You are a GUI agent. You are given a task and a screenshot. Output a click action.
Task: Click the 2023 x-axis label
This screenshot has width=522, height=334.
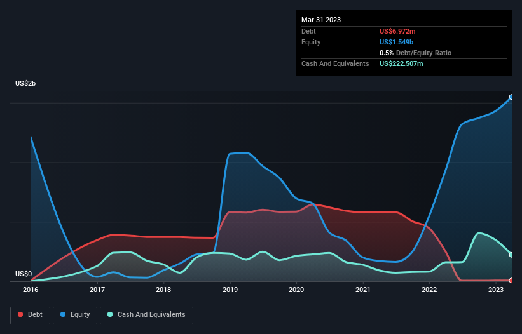(x=496, y=290)
